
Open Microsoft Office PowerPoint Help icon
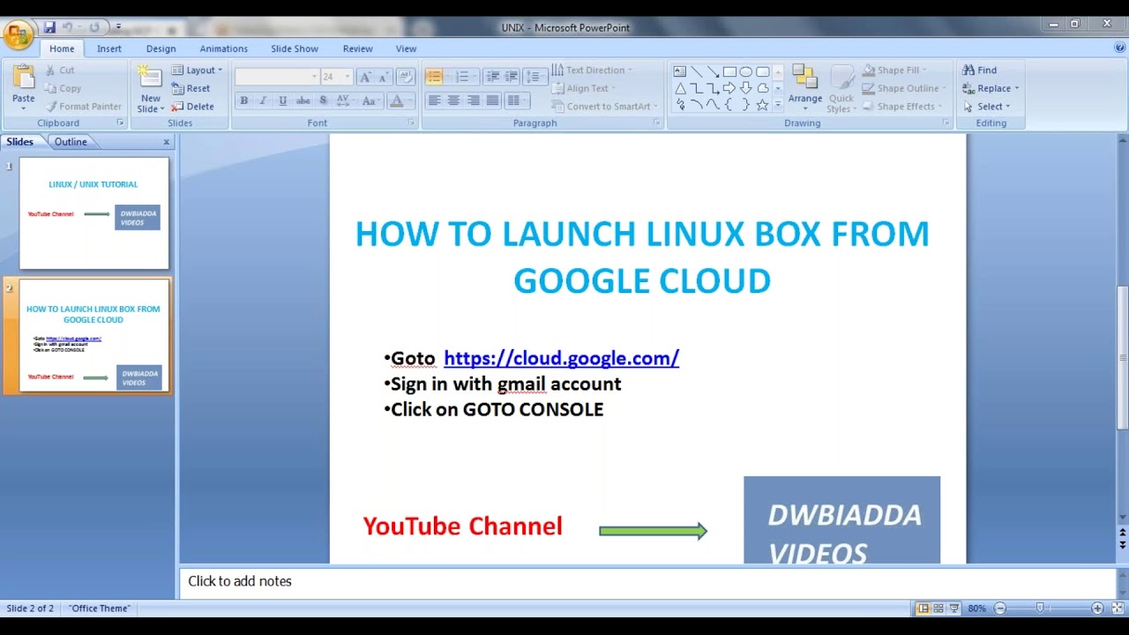1119,49
